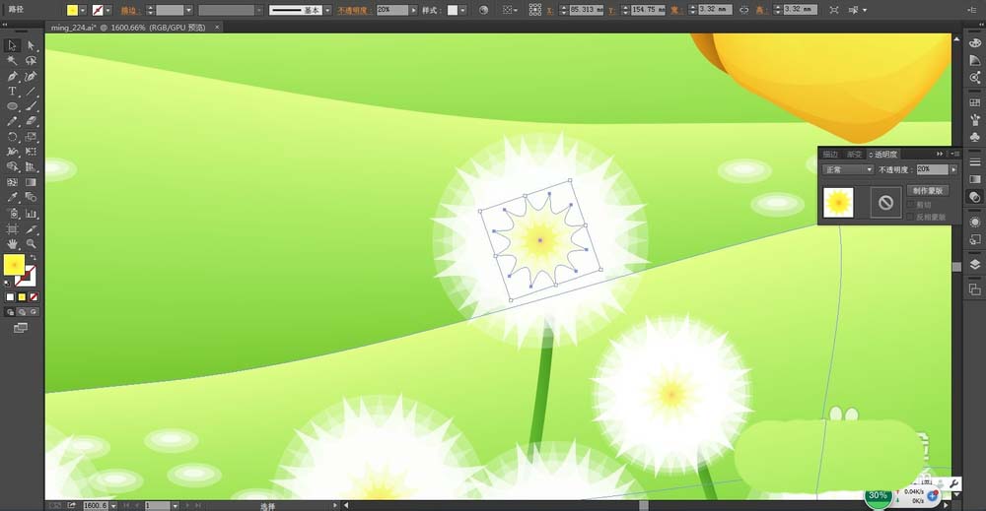Viewport: 986px width, 511px height.
Task: Select the ming_224.ai document tab
Action: point(128,28)
